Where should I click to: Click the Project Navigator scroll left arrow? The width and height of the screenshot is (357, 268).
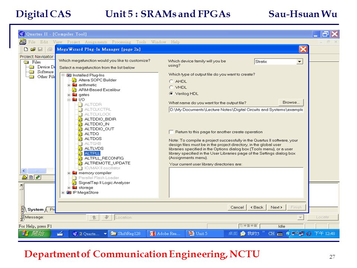(x=24, y=171)
